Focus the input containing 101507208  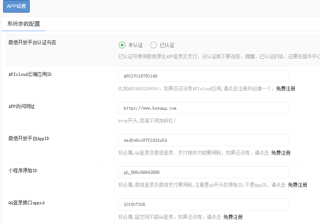tap(203, 204)
